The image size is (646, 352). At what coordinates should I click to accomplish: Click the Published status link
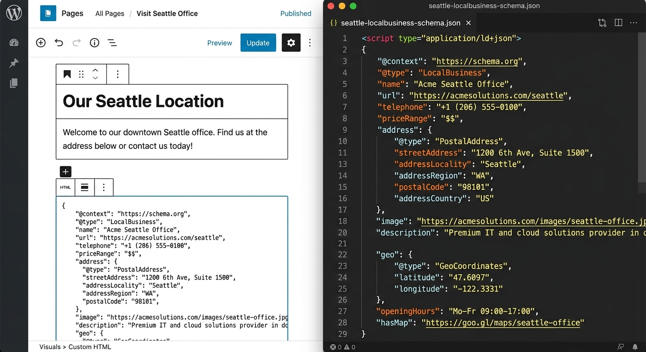[296, 13]
